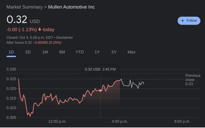Screen dimensions: 205x128
Task: Click the Mullen Automotive Inc title
Action: pyautogui.click(x=71, y=7)
